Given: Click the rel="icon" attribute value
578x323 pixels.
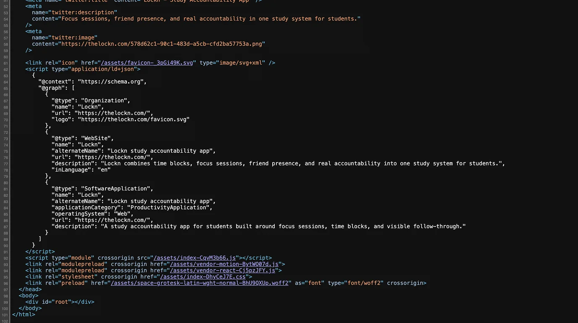Looking at the screenshot, I should (68, 63).
